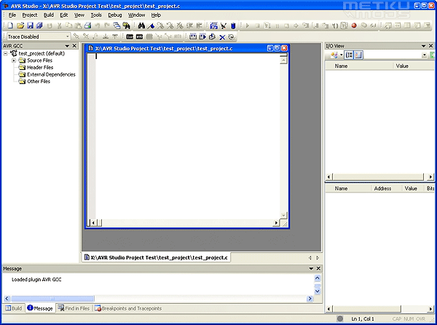The image size is (437, 325).
Task: Switch I/O View to flat list mode
Action: [358, 55]
